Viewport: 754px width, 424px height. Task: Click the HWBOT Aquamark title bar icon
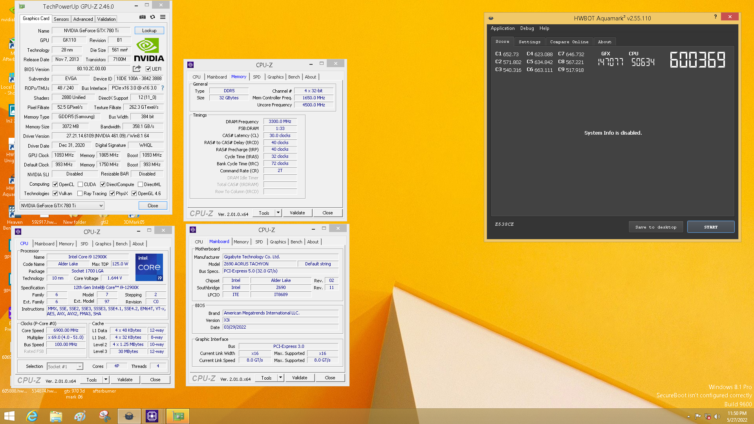click(x=491, y=18)
